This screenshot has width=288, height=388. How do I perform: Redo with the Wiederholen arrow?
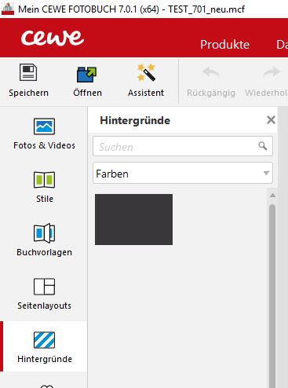tap(272, 72)
